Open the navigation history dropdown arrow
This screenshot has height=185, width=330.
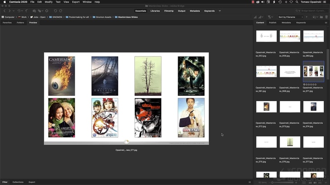pos(14,11)
